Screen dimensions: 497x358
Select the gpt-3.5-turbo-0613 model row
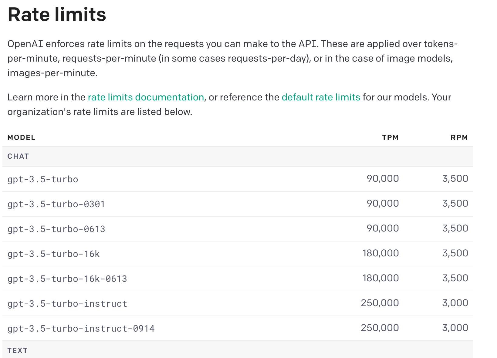(x=56, y=229)
